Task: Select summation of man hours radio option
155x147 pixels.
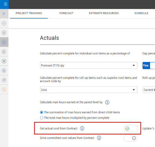Action: [x=41, y=112]
